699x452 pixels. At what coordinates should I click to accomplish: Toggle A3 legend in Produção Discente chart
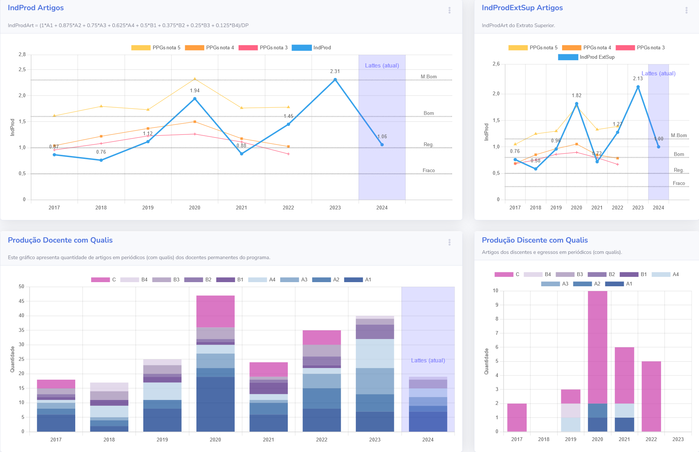[x=555, y=284]
